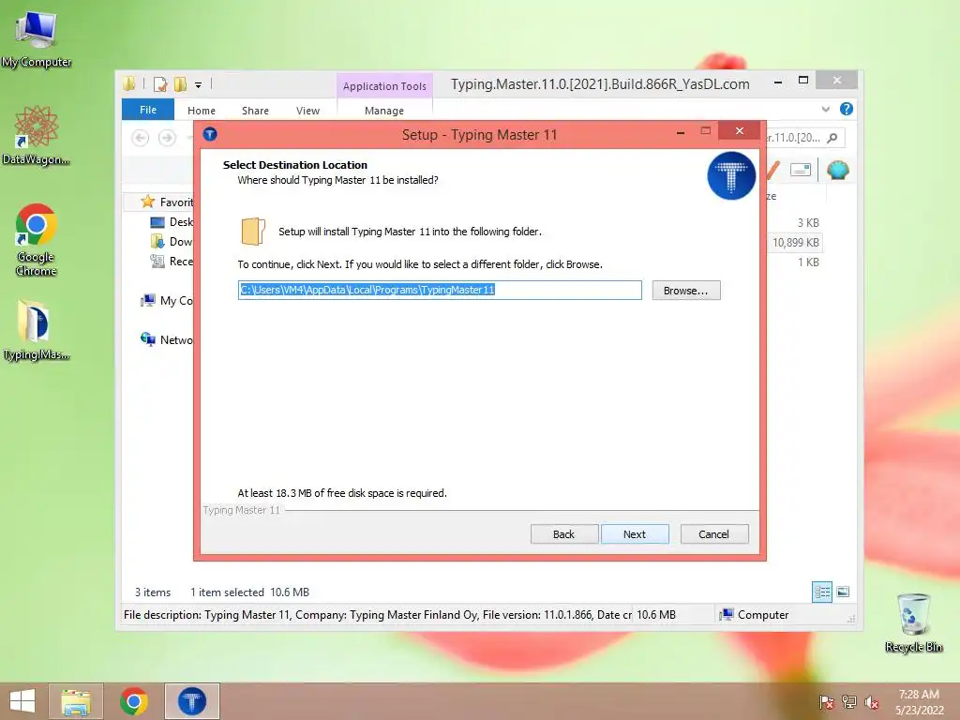This screenshot has width=960, height=720.
Task: Switch Explorer to large icons view
Action: point(843,592)
